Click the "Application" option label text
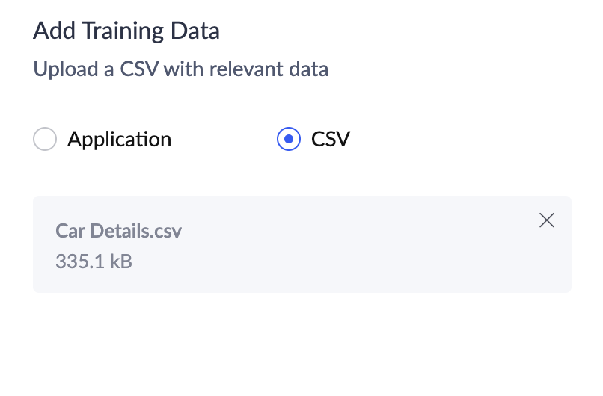 [119, 140]
